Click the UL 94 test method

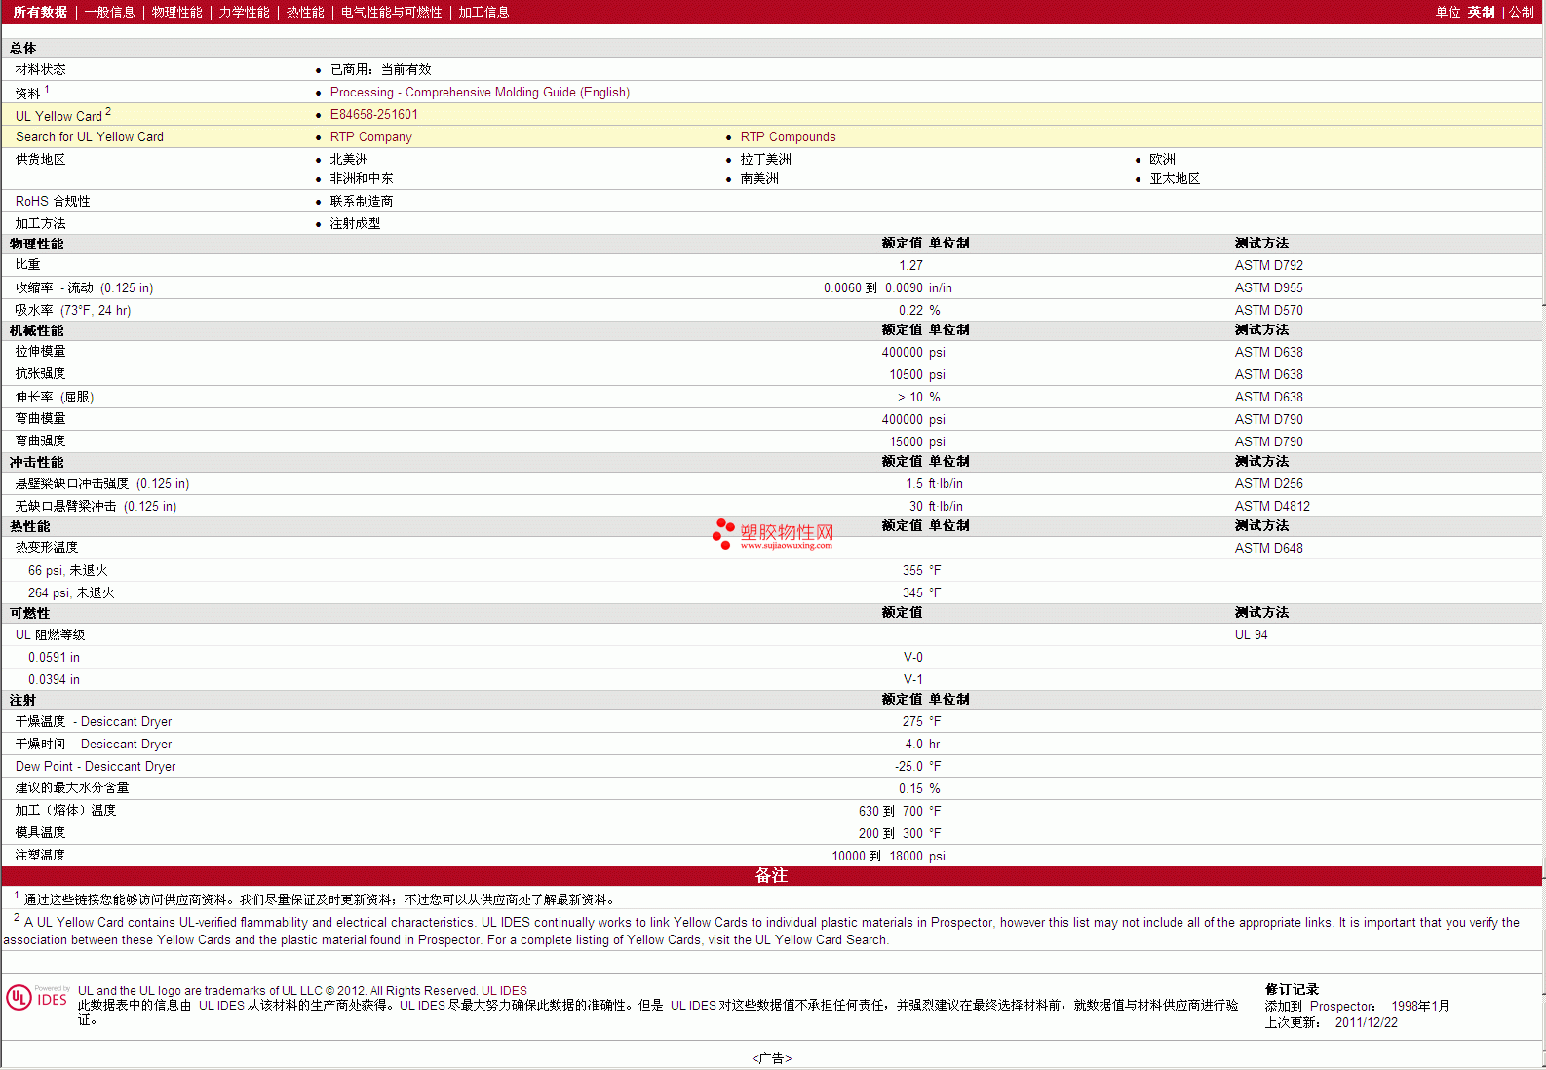point(1251,634)
